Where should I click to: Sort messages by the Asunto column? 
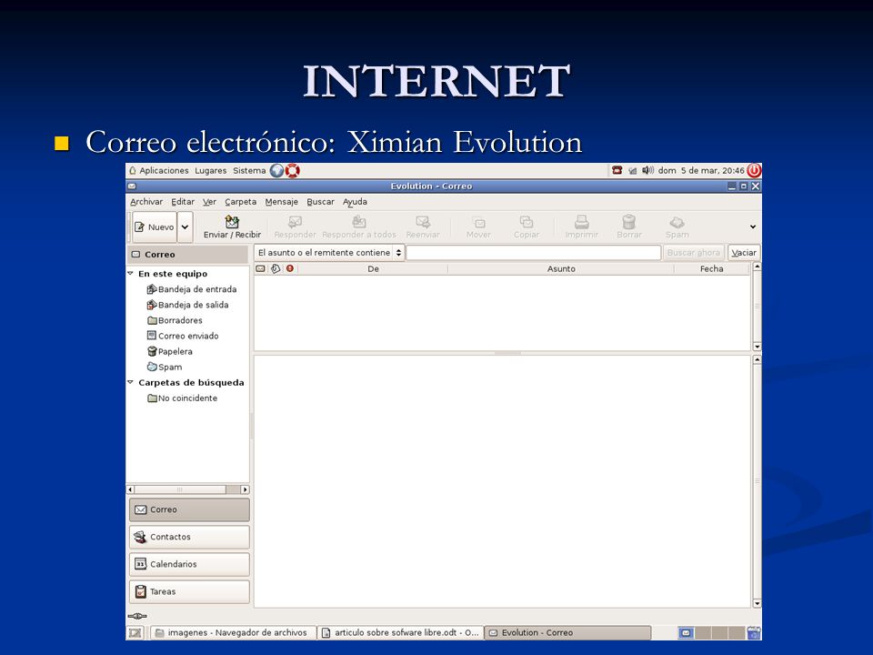click(x=561, y=268)
